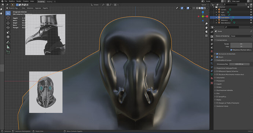The height and width of the screenshot is (133, 253).
Task: Open the Texture checker tab icon
Action: [212, 83]
